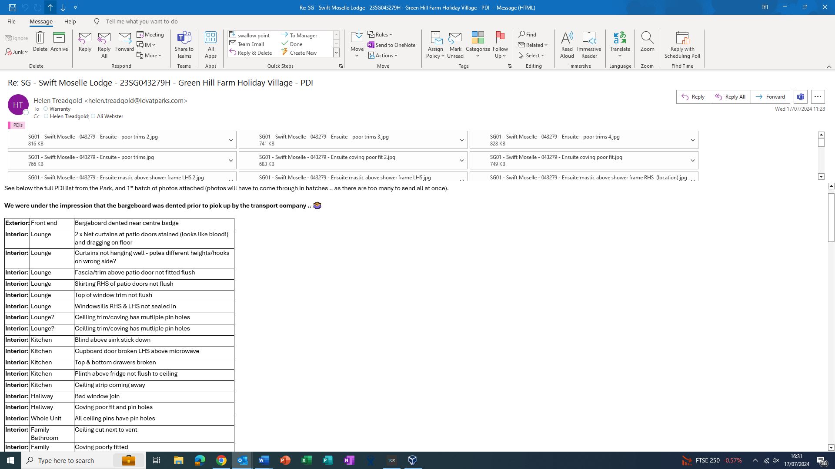Open Share to Teams
Image resolution: width=835 pixels, height=469 pixels.
point(184,44)
